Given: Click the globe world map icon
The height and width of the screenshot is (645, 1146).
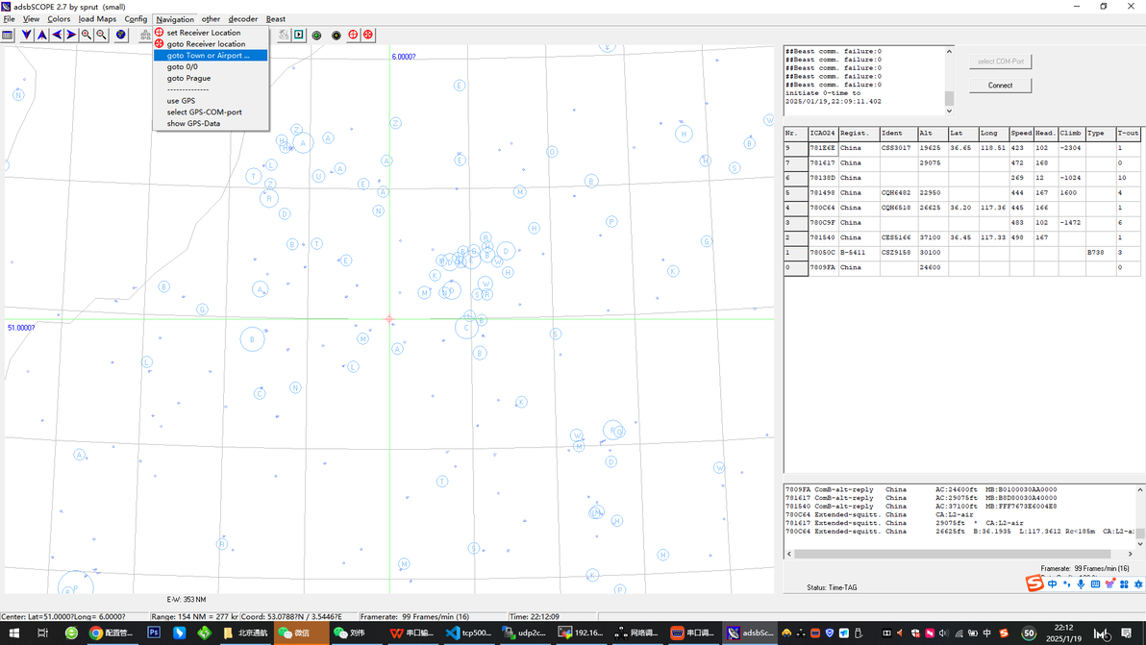Looking at the screenshot, I should 121,35.
